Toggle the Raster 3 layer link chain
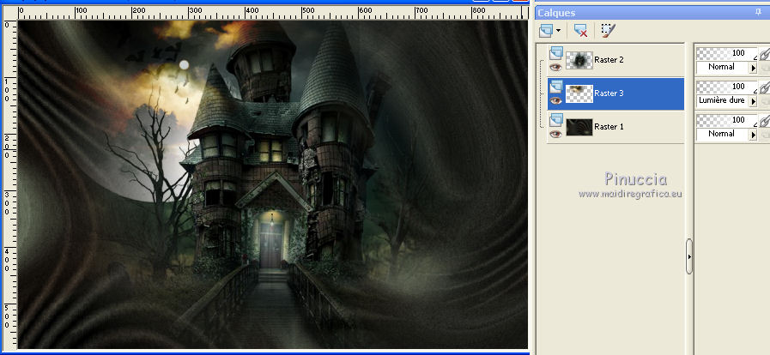Screen dimensions: 770x355 pyautogui.click(x=764, y=87)
